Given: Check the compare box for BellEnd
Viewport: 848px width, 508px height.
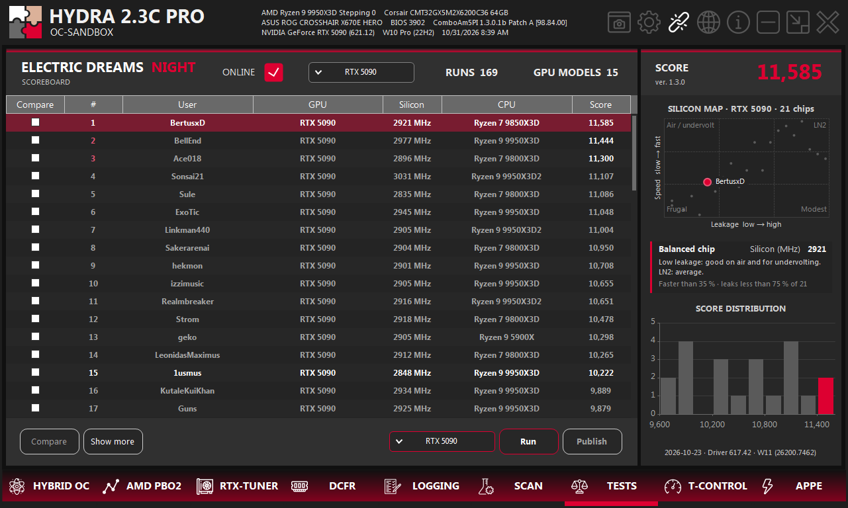Looking at the screenshot, I should tap(35, 140).
